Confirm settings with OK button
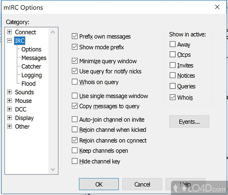Viewport: 228px width, 195px height. point(99,184)
